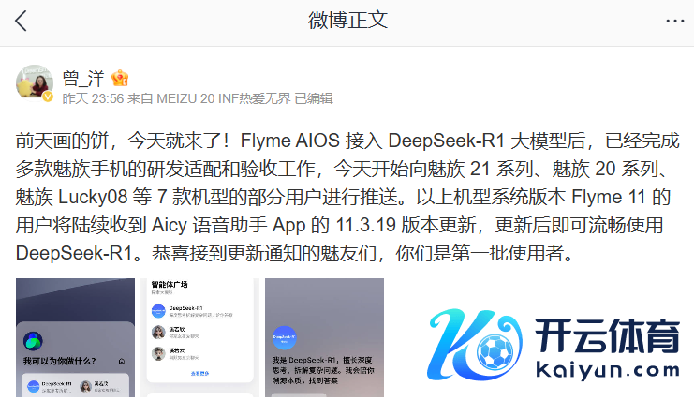Screen dimensions: 694x401
Task: Click the blue DeepSeek circle icon in third thumbnail
Action: pos(284,337)
